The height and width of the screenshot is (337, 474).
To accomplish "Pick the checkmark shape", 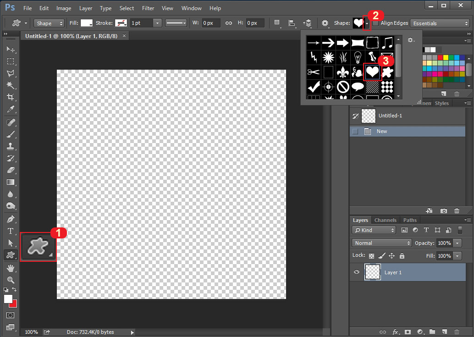I will pos(314,87).
